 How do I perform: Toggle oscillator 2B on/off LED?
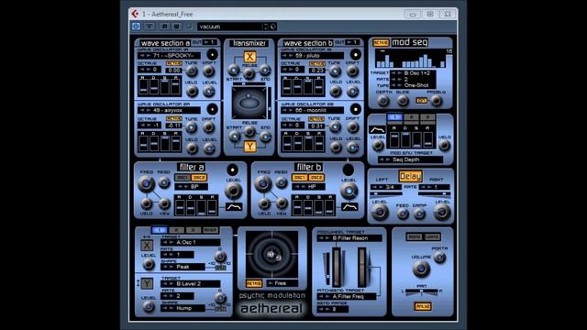(x=356, y=109)
